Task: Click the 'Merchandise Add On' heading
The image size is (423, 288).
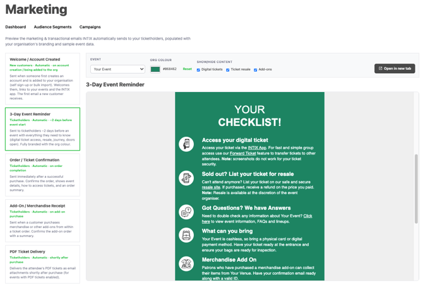Action: pos(229,260)
